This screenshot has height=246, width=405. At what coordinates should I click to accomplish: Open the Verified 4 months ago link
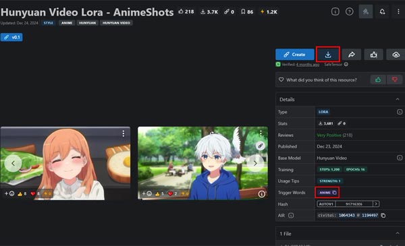[x=307, y=65]
